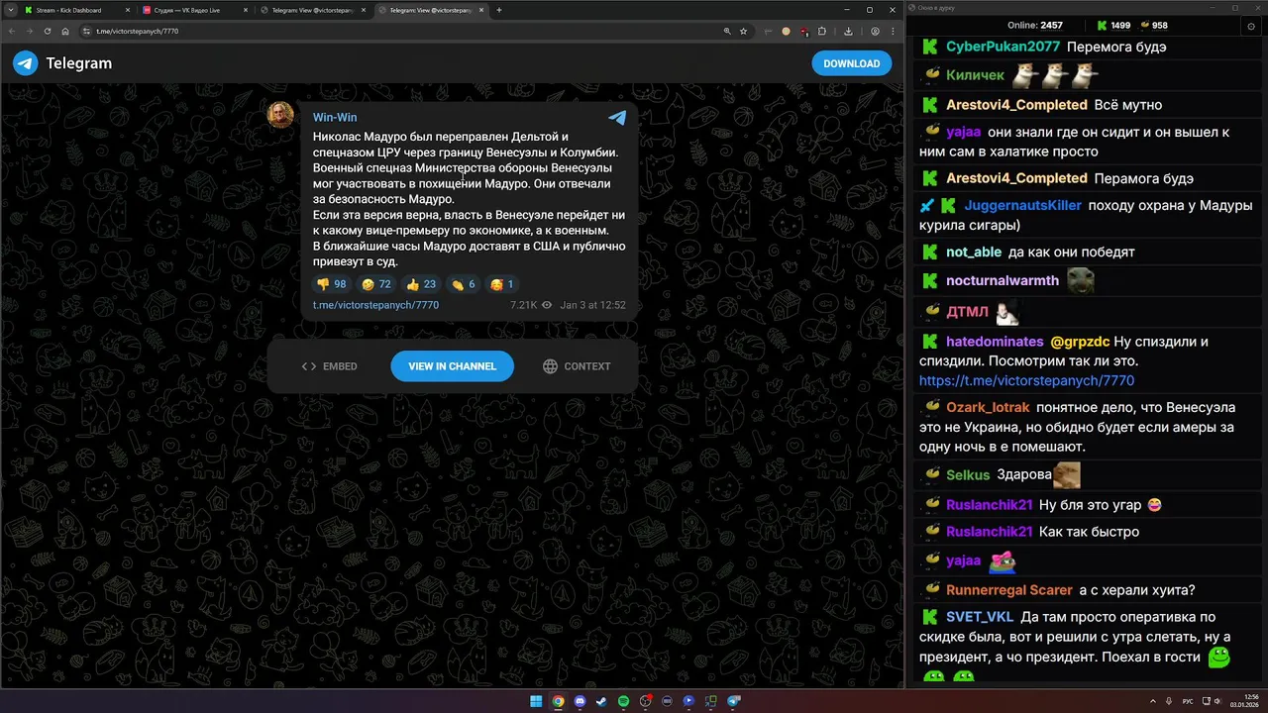This screenshot has width=1268, height=713.
Task: Click the microphone icon in system tray
Action: tap(1169, 701)
